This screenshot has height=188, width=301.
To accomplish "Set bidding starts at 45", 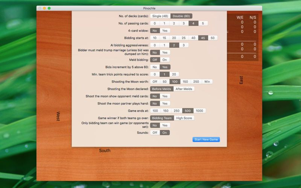I will (203, 38).
